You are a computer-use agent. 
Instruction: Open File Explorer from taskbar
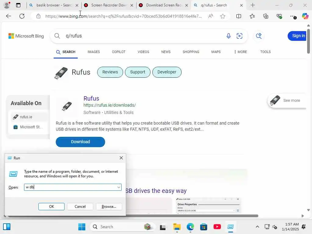pyautogui.click(x=177, y=227)
